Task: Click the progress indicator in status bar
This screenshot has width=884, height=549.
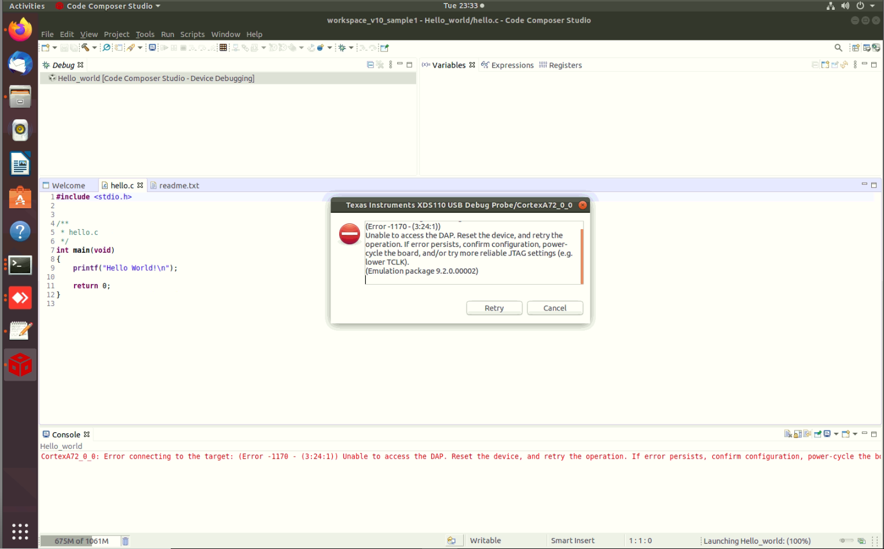Action: click(x=846, y=541)
